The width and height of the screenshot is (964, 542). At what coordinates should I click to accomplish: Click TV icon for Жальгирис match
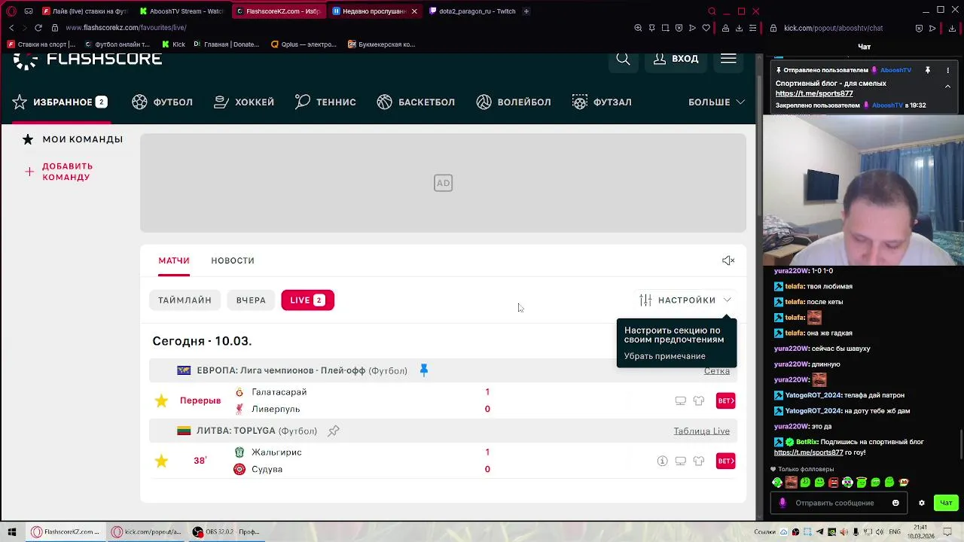[x=680, y=461]
